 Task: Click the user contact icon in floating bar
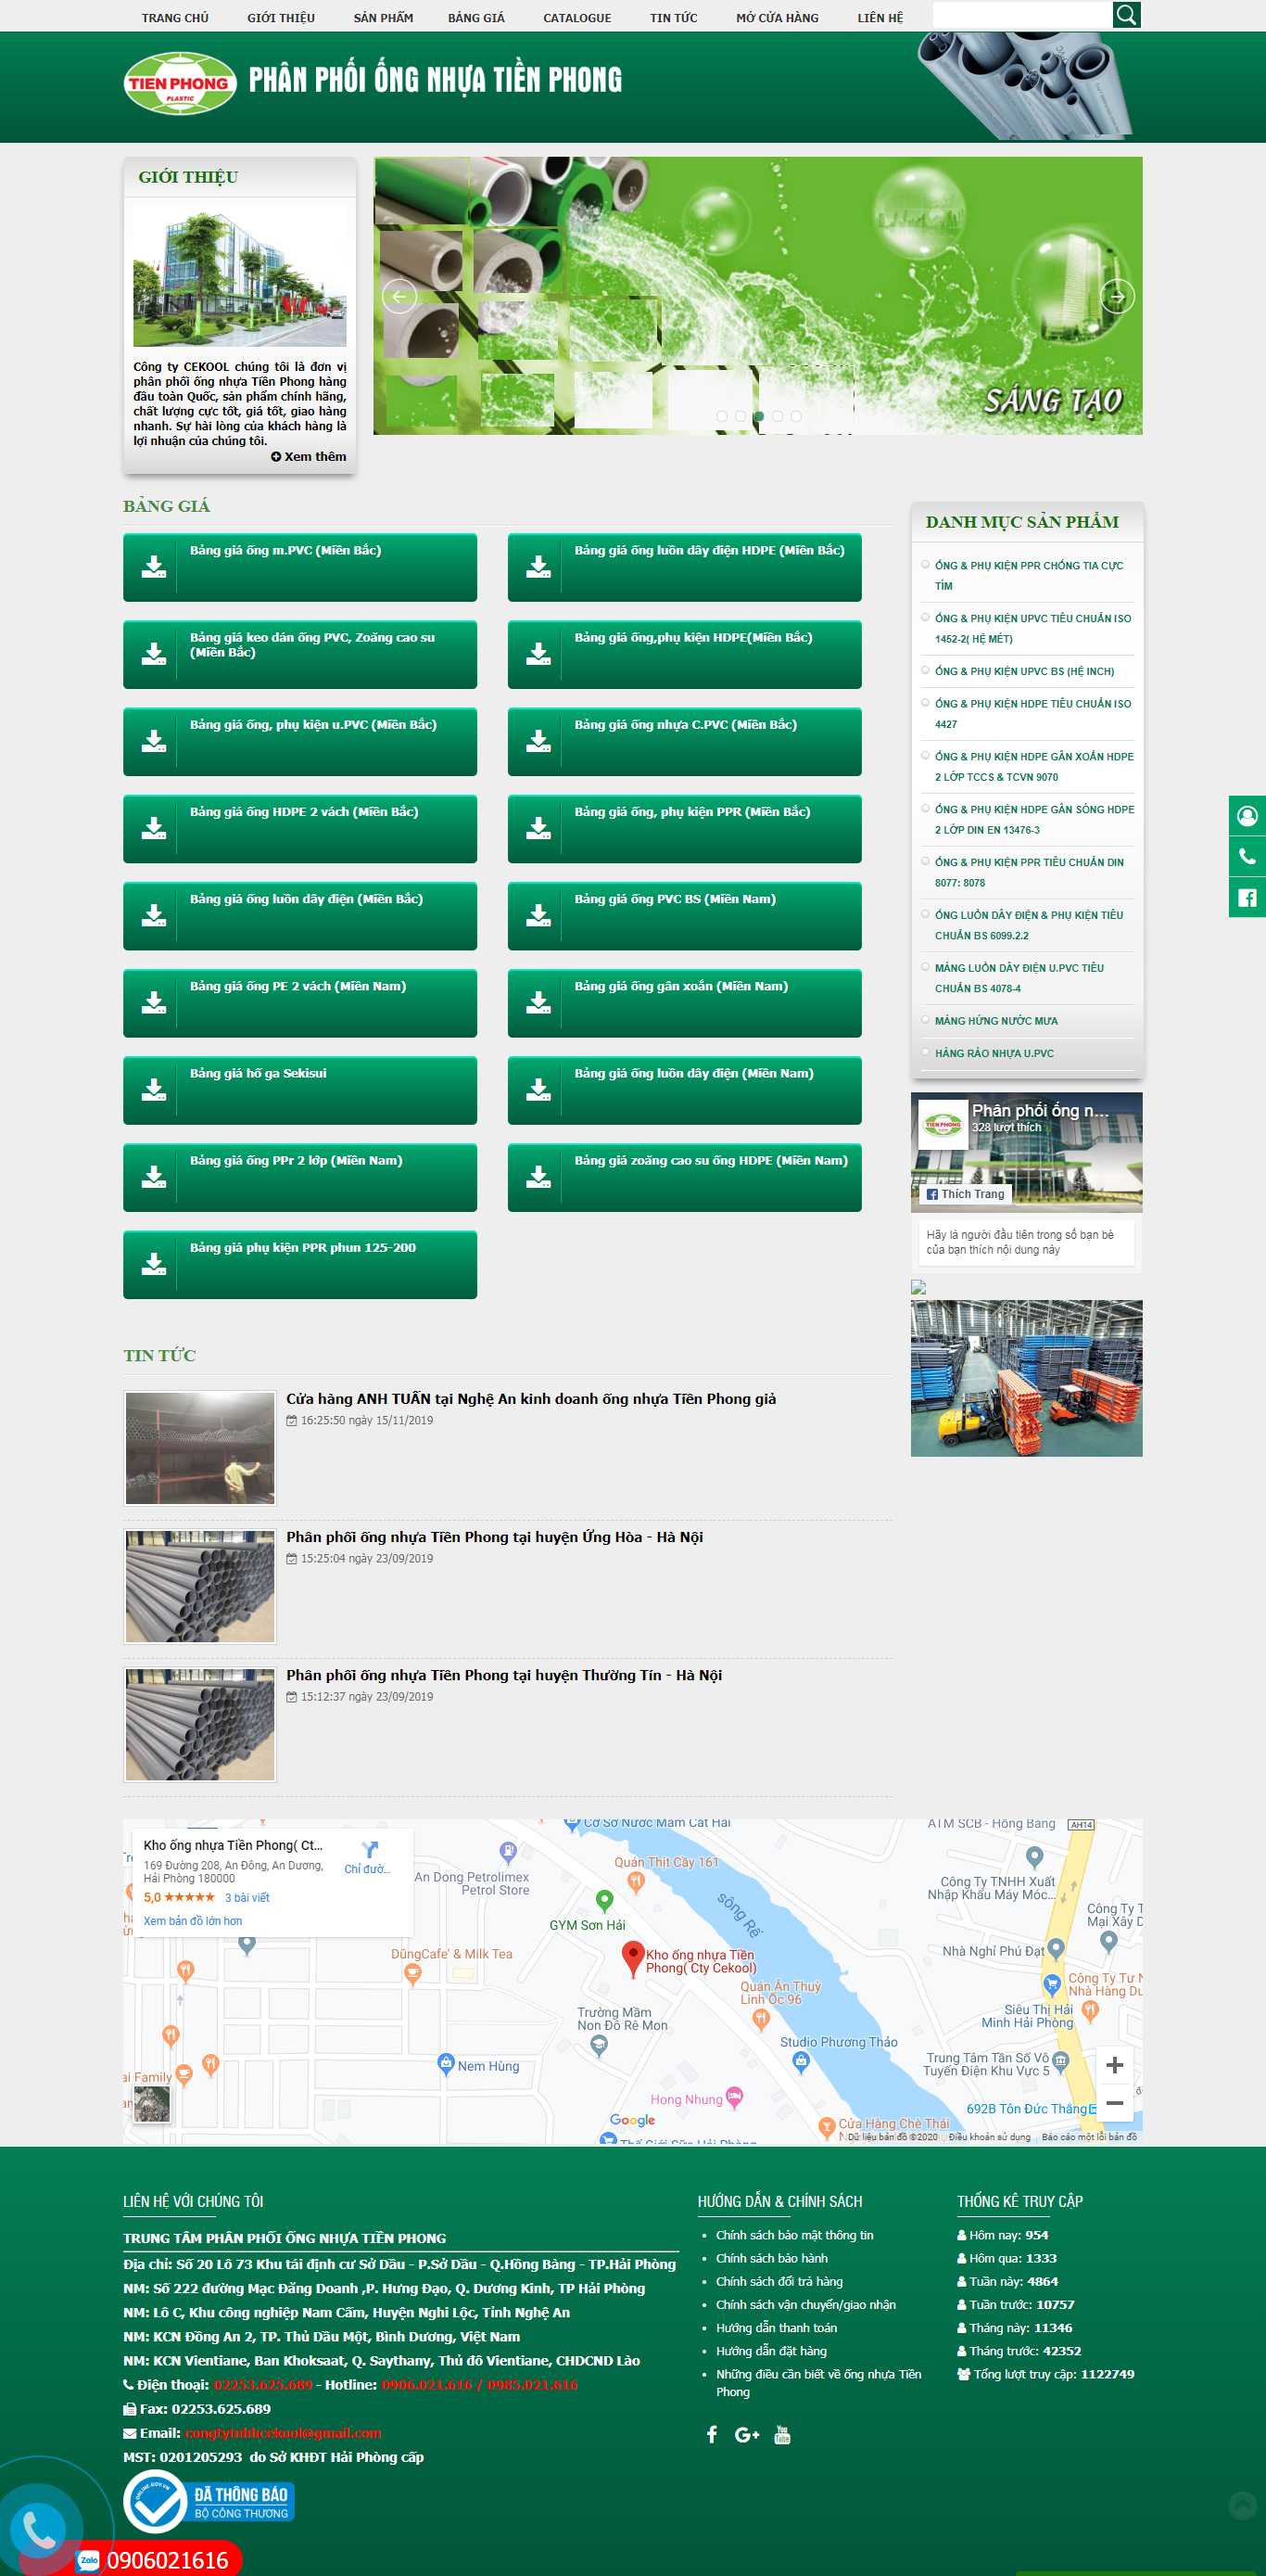tap(1246, 816)
